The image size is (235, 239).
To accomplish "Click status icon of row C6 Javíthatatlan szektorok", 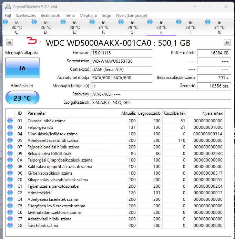I will (10, 212).
